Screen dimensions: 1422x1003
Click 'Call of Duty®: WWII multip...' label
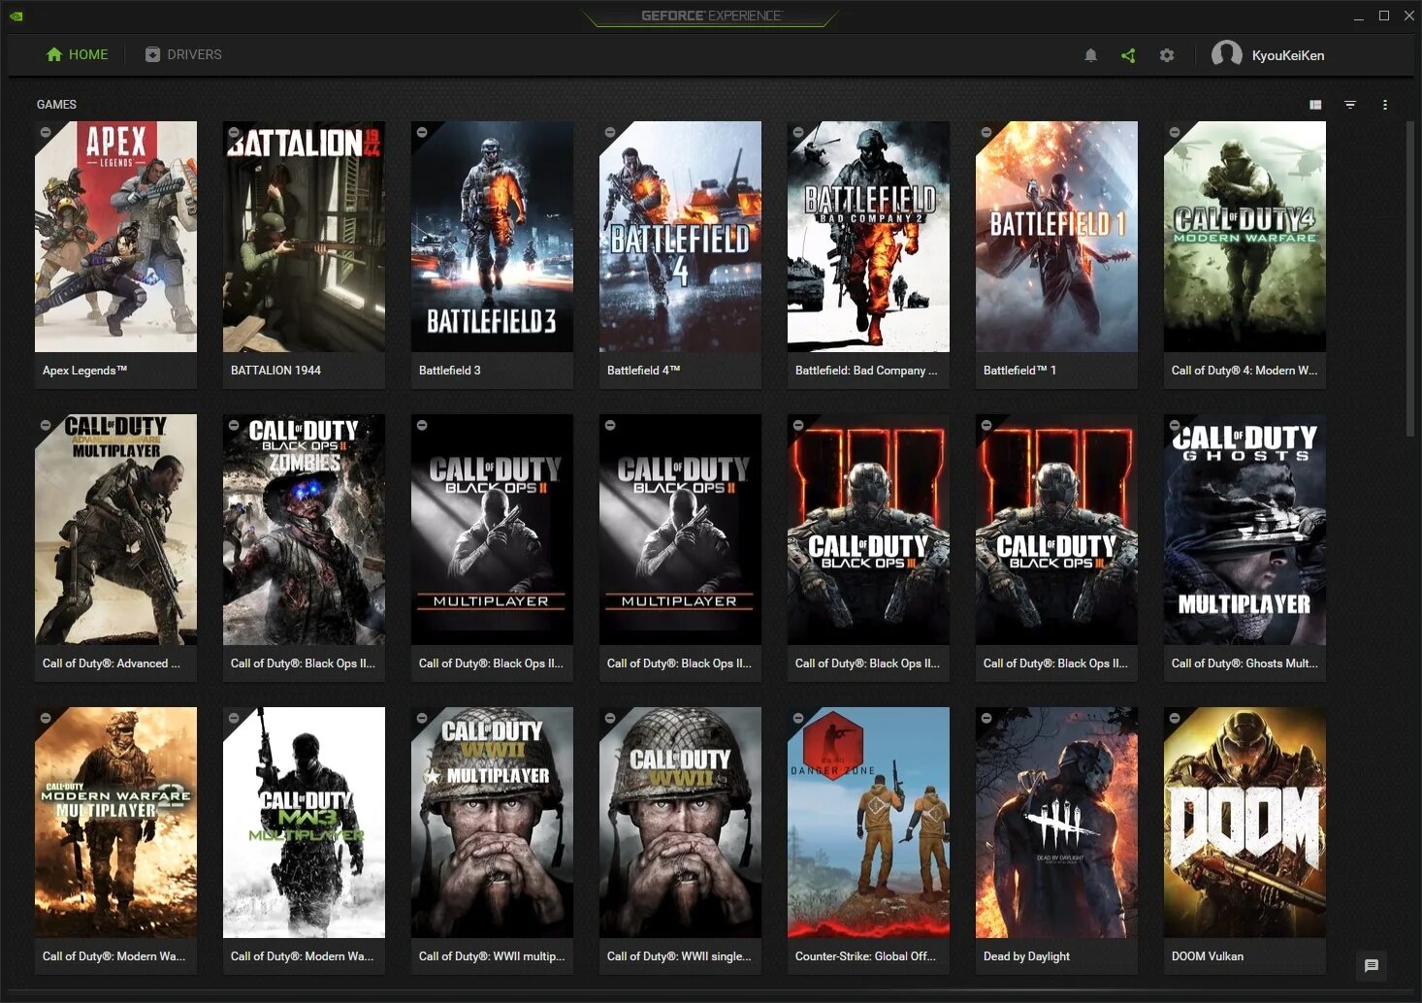click(492, 956)
